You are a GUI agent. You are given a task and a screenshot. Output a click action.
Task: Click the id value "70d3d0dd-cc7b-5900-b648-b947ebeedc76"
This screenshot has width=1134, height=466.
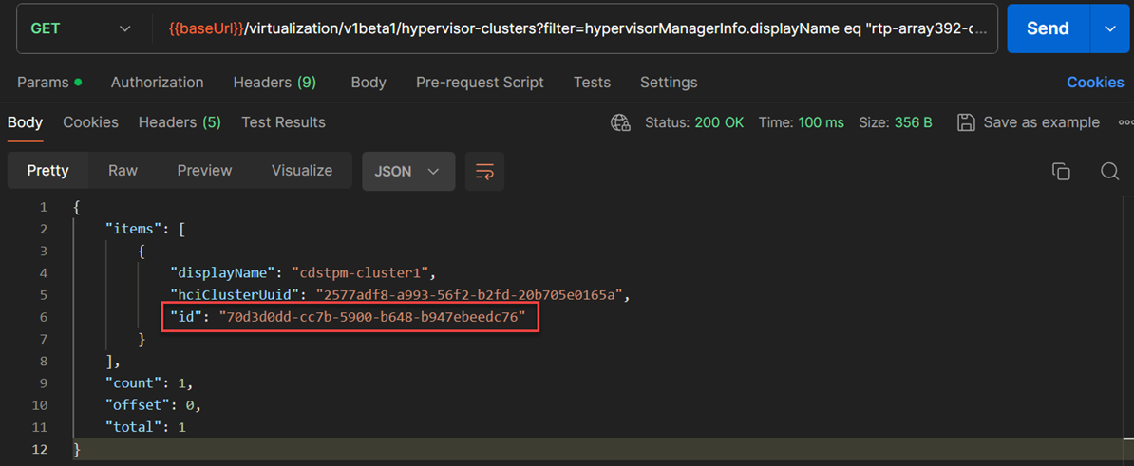[x=372, y=317]
